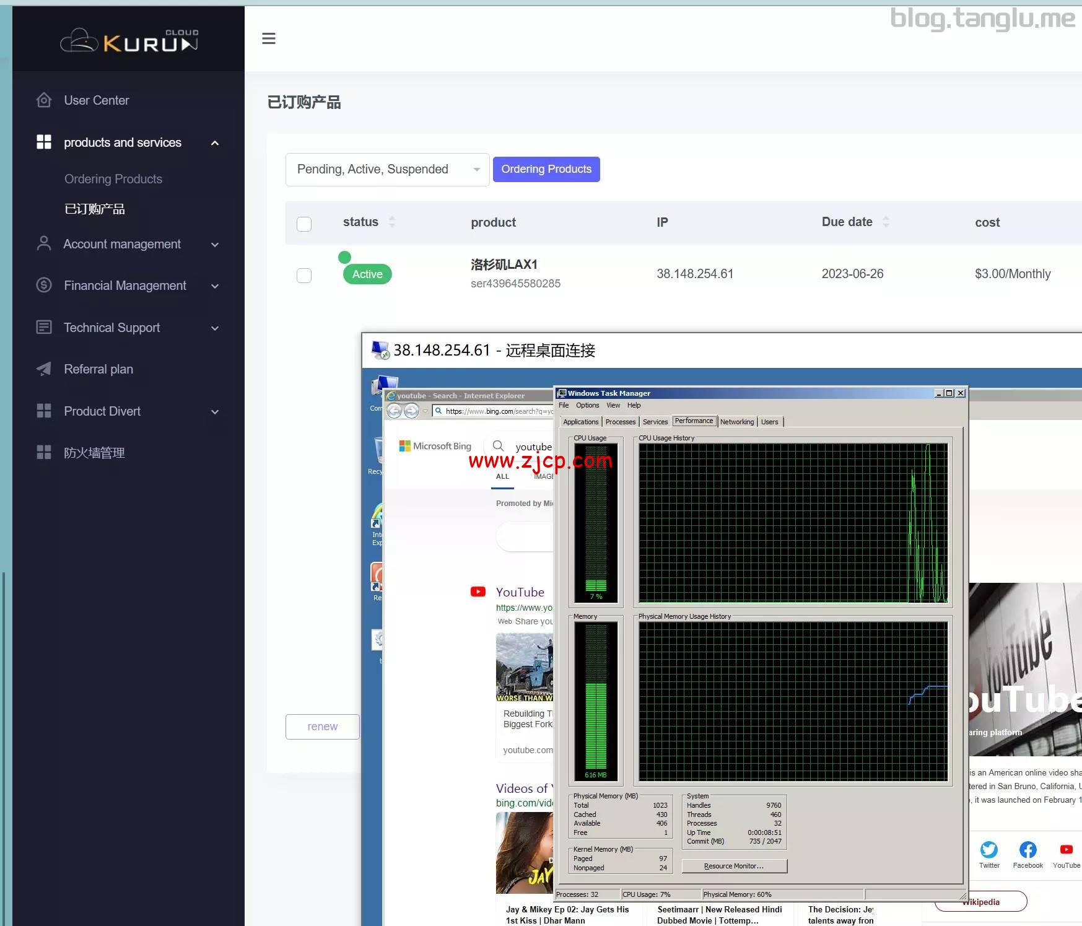Open 已订购产品 in the sidebar
Viewport: 1082px width, 926px height.
point(95,209)
